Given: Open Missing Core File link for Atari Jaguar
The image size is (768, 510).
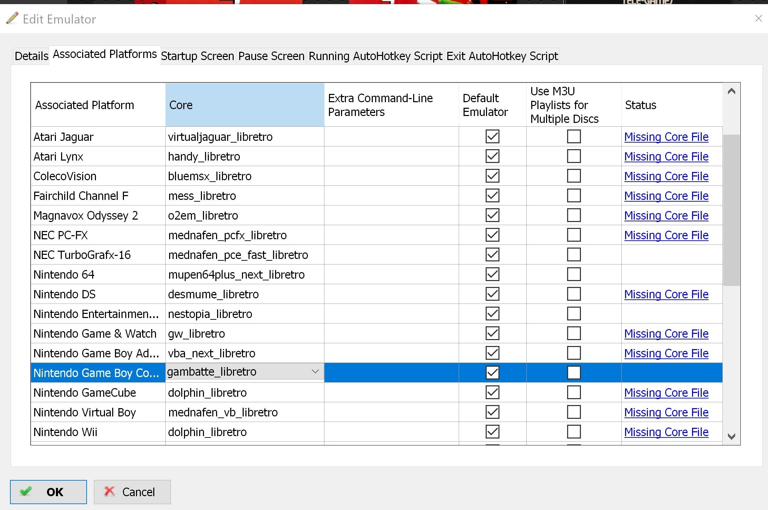Looking at the screenshot, I should (666, 137).
